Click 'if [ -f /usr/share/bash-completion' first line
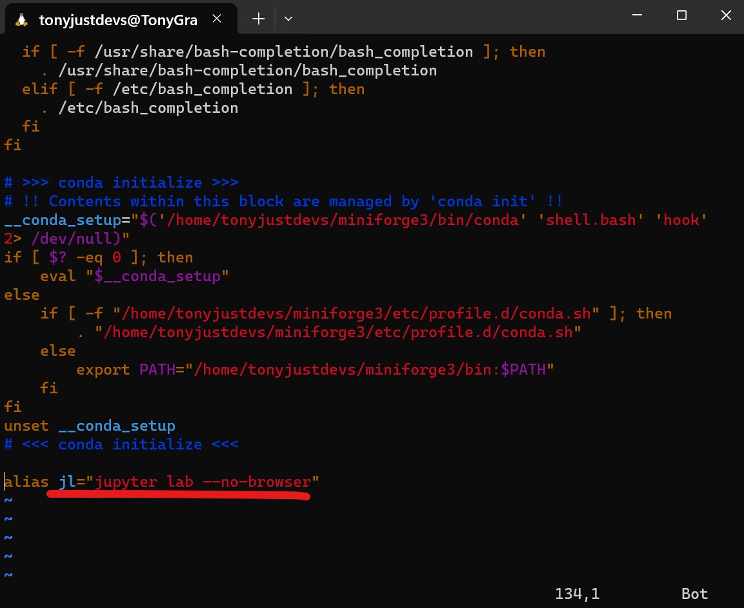Image resolution: width=744 pixels, height=608 pixels. point(283,52)
